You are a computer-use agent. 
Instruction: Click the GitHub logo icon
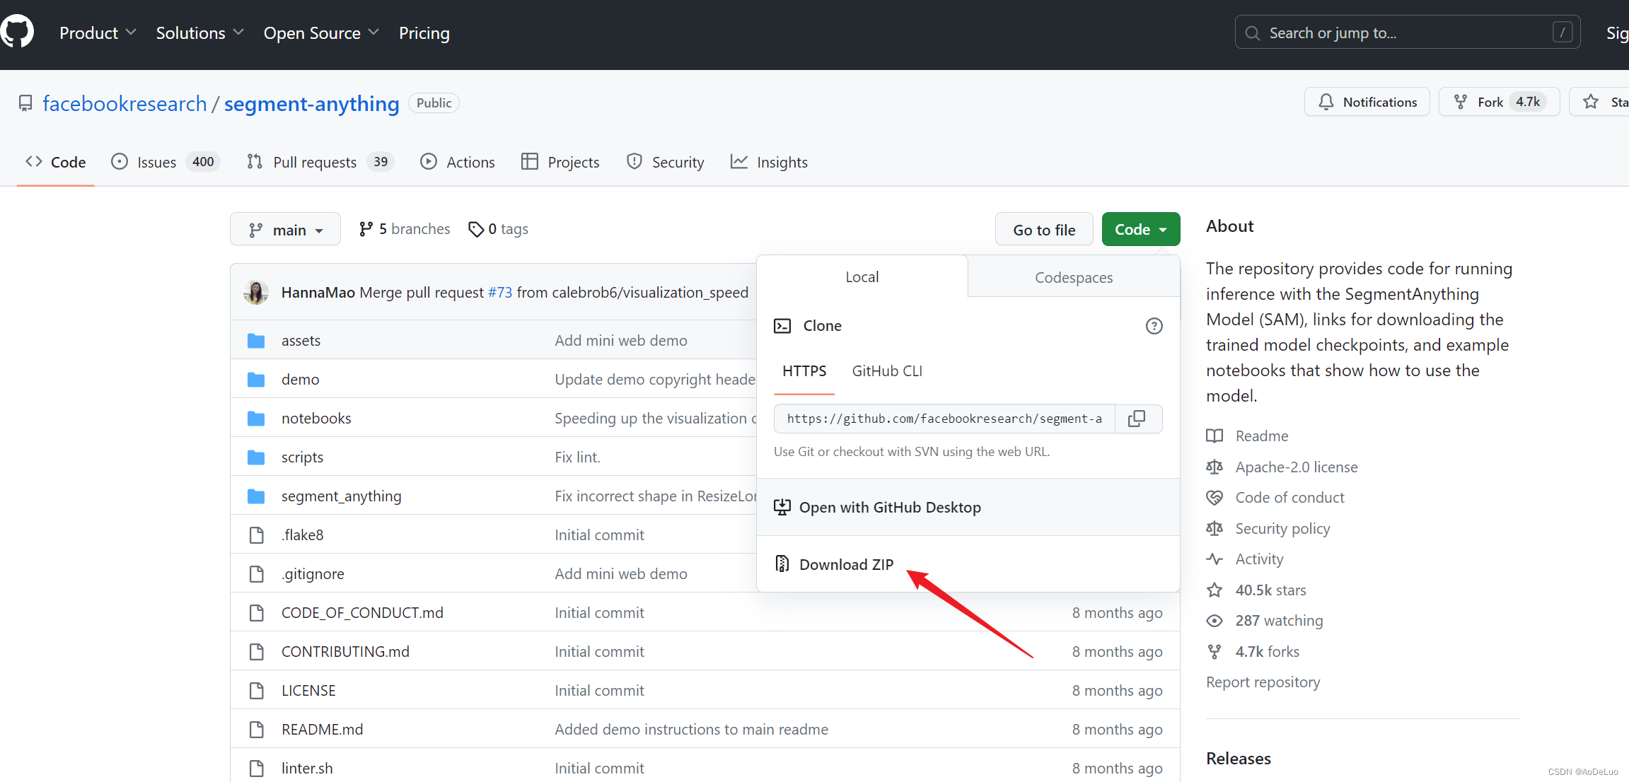point(17,33)
